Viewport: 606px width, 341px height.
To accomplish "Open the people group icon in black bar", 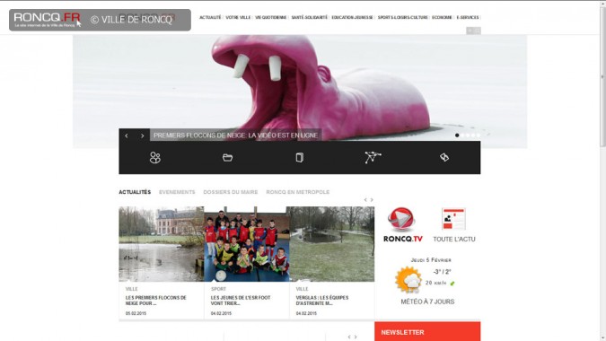I will [x=155, y=158].
